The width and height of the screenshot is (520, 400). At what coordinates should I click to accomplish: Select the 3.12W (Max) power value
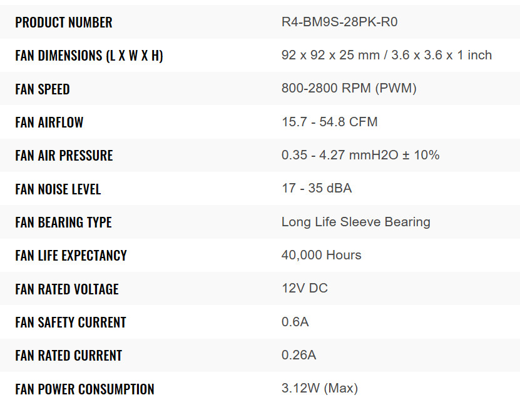pyautogui.click(x=319, y=389)
